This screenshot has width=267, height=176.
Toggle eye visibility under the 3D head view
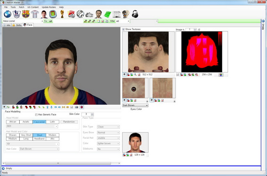coord(4,107)
